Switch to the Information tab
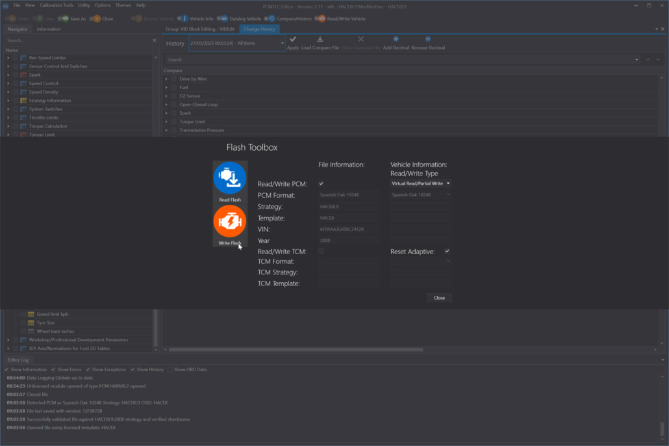This screenshot has width=669, height=446. [49, 29]
